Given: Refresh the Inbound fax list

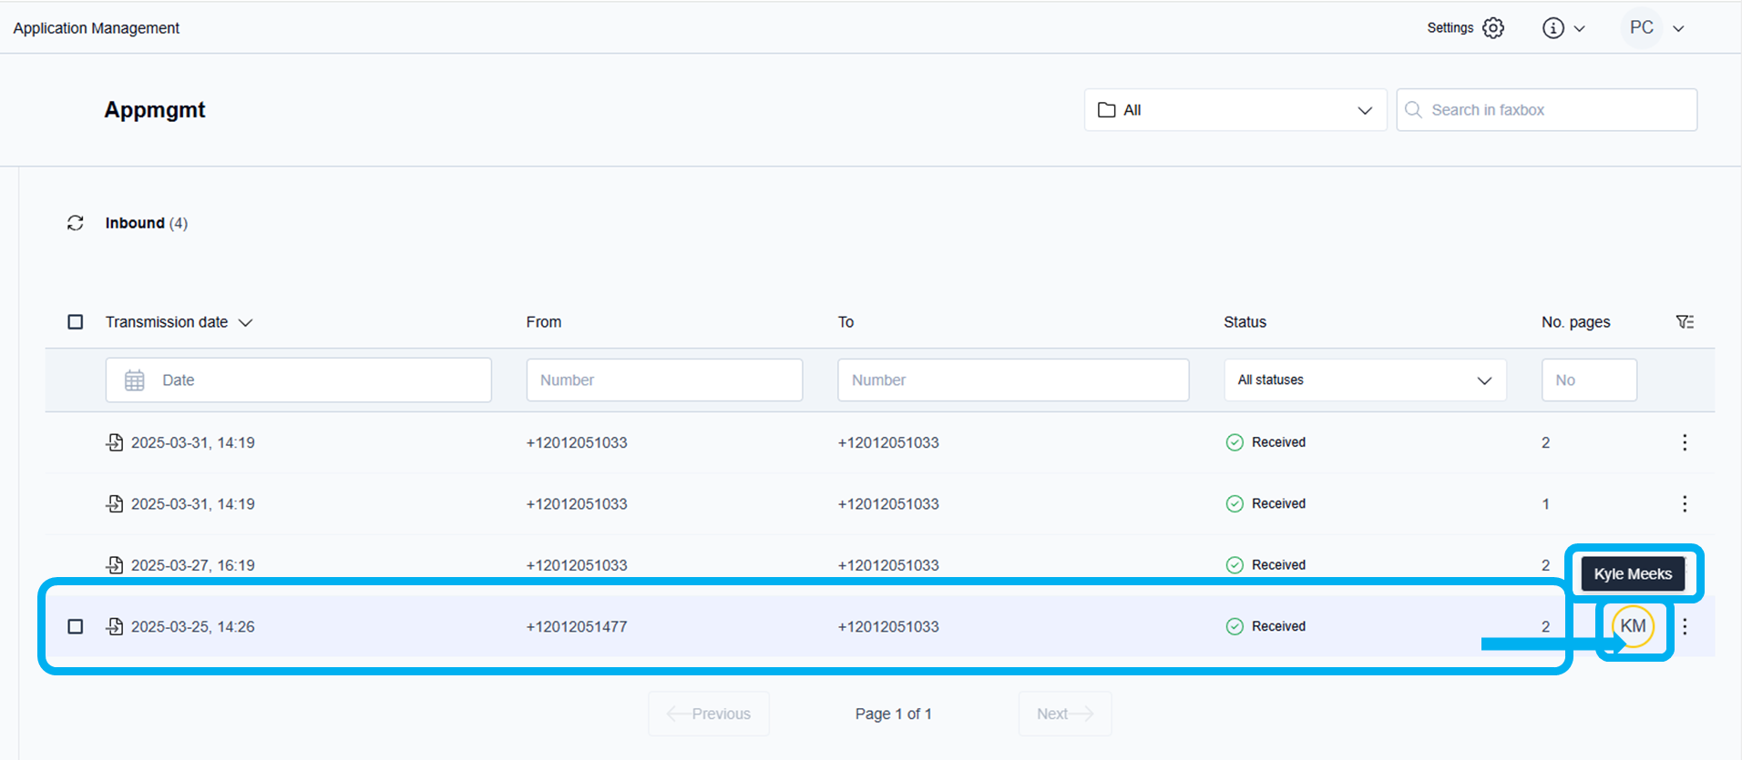Looking at the screenshot, I should click(x=76, y=223).
